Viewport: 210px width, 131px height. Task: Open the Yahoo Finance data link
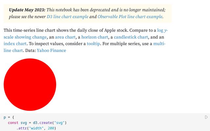(52, 50)
